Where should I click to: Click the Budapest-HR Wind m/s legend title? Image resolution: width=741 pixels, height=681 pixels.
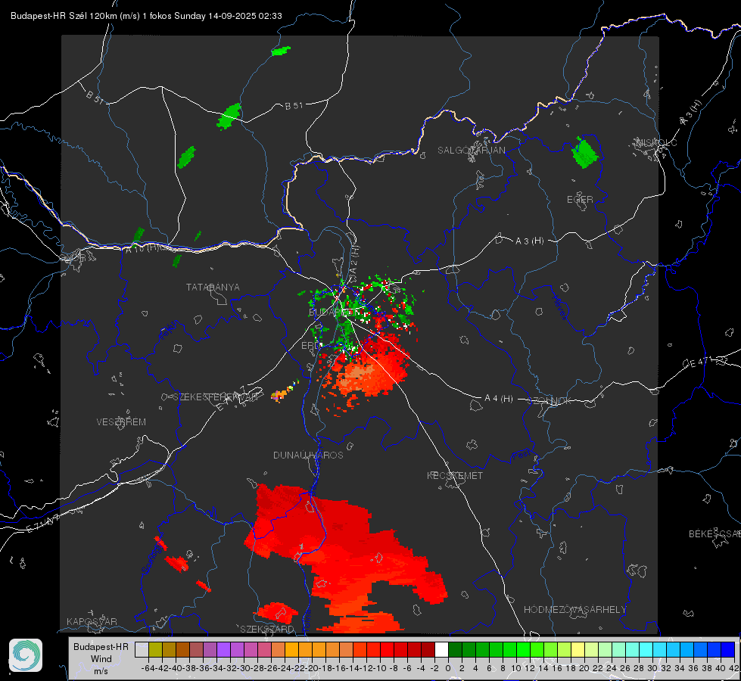(101, 659)
